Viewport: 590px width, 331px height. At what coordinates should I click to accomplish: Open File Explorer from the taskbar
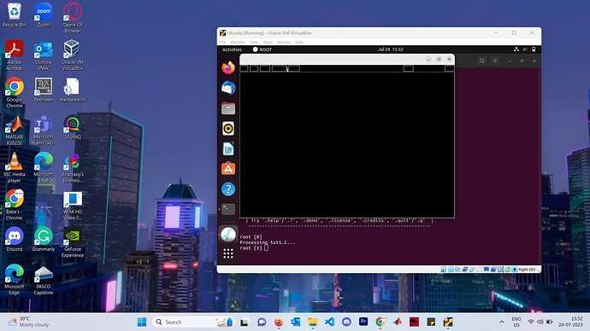pos(312,322)
